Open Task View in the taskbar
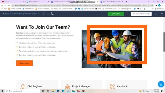 (x=48, y=91)
